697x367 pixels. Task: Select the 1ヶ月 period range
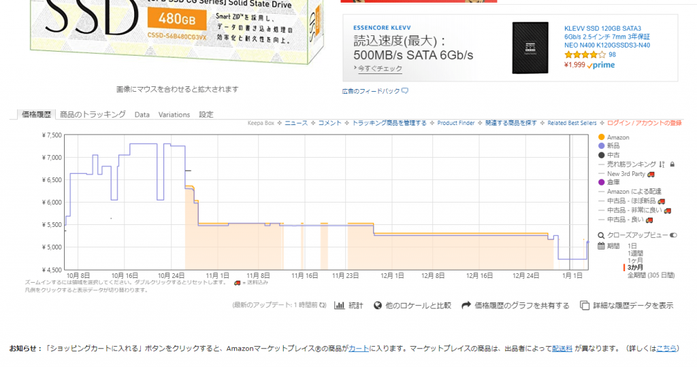pos(635,260)
